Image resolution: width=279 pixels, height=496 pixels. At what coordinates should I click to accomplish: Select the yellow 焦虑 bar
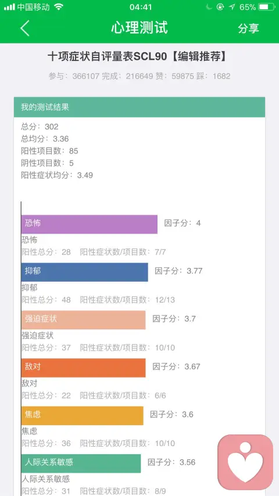[83, 416]
